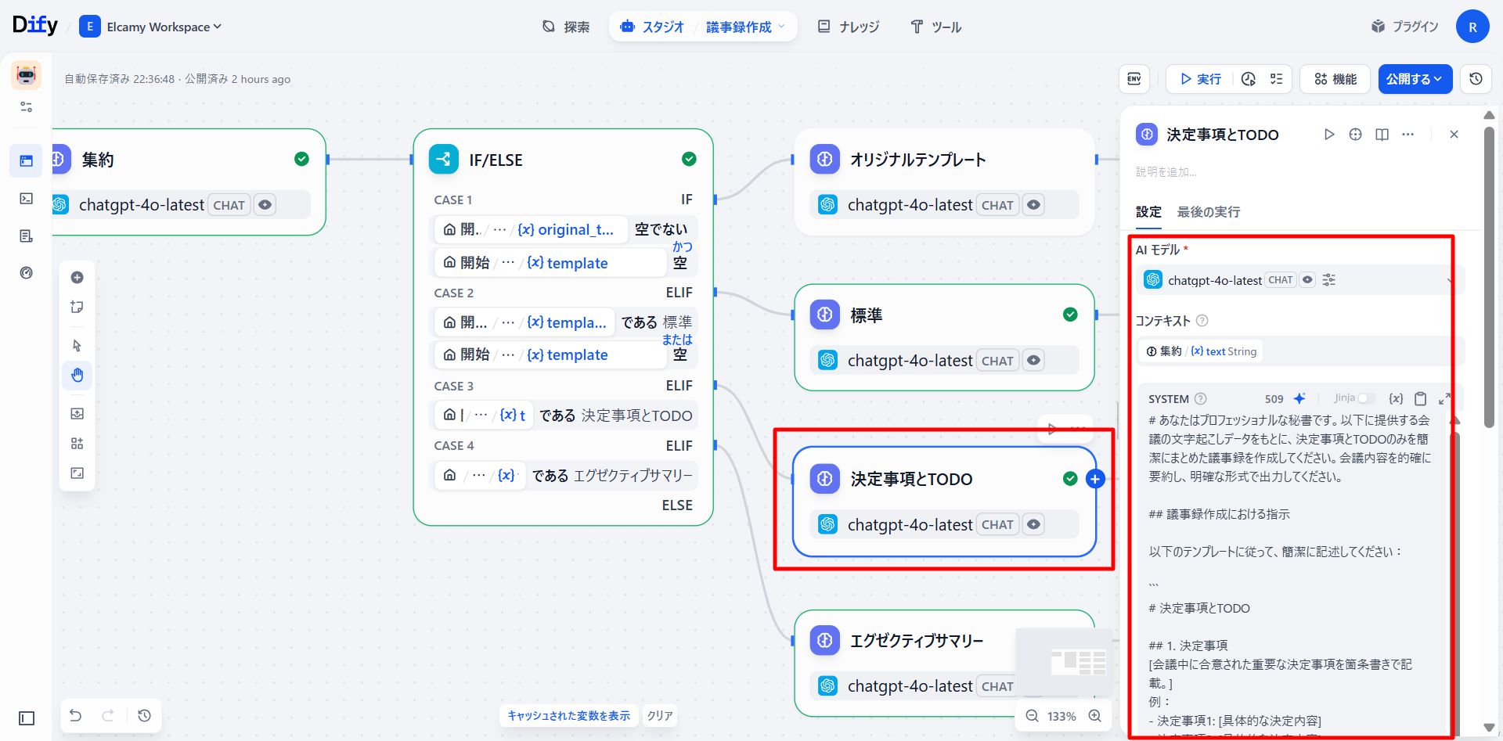Click the right panel vertical scrollbar

pyautogui.click(x=1489, y=274)
